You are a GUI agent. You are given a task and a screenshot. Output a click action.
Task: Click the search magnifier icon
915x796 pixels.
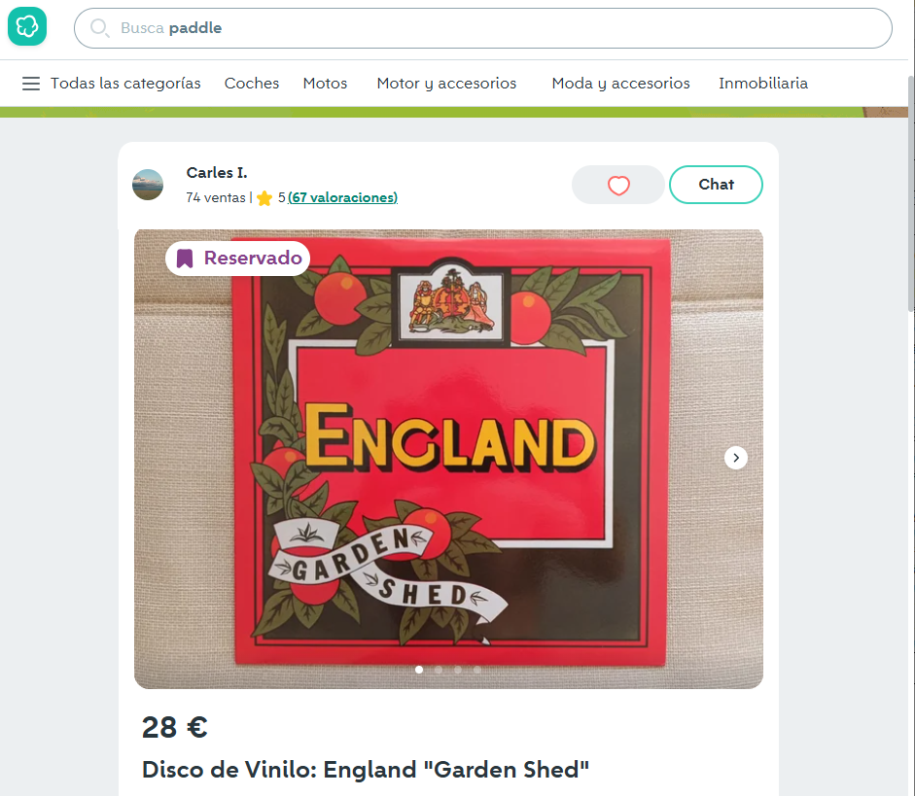(x=99, y=28)
